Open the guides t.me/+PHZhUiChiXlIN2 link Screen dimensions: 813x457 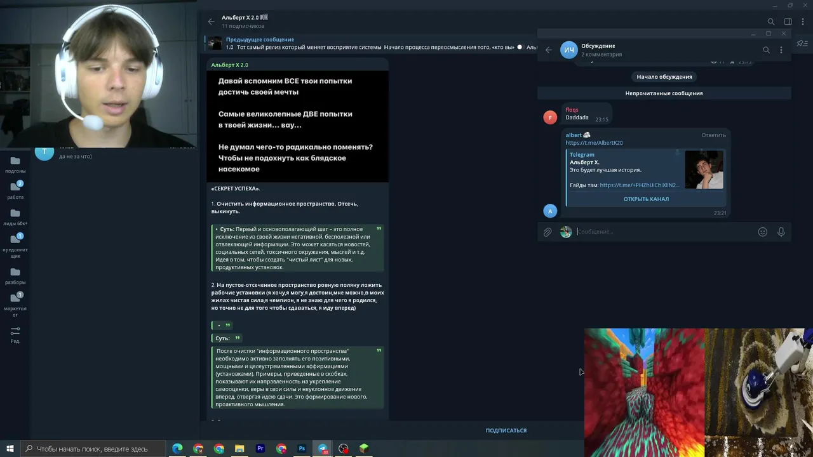tap(640, 185)
